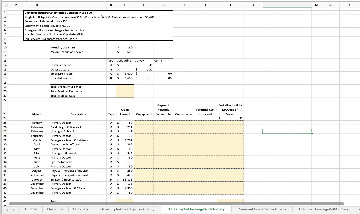Click the 'Copayment' column header

[144, 114]
